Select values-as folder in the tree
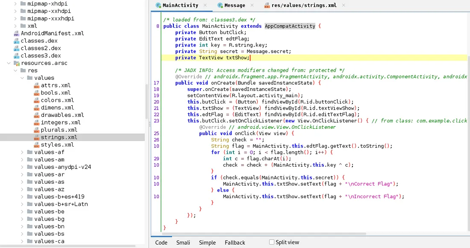Screen dimensions: 470x248 (49, 182)
